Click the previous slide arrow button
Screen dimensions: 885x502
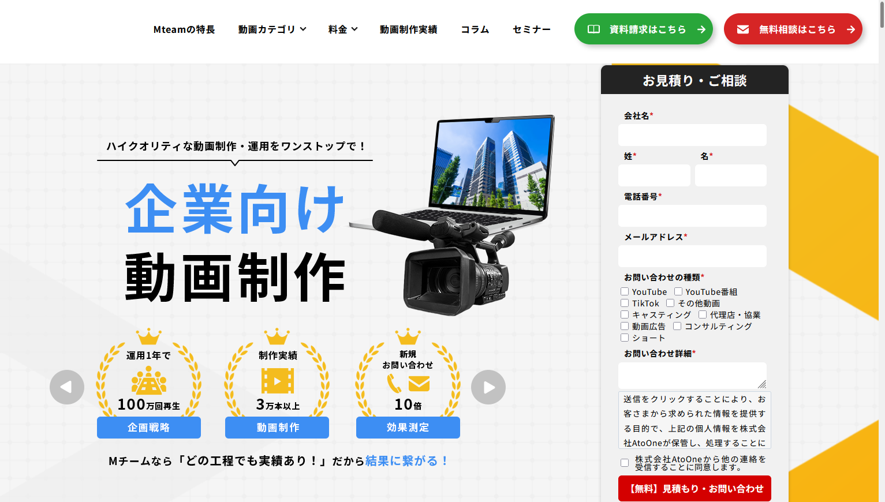click(67, 387)
